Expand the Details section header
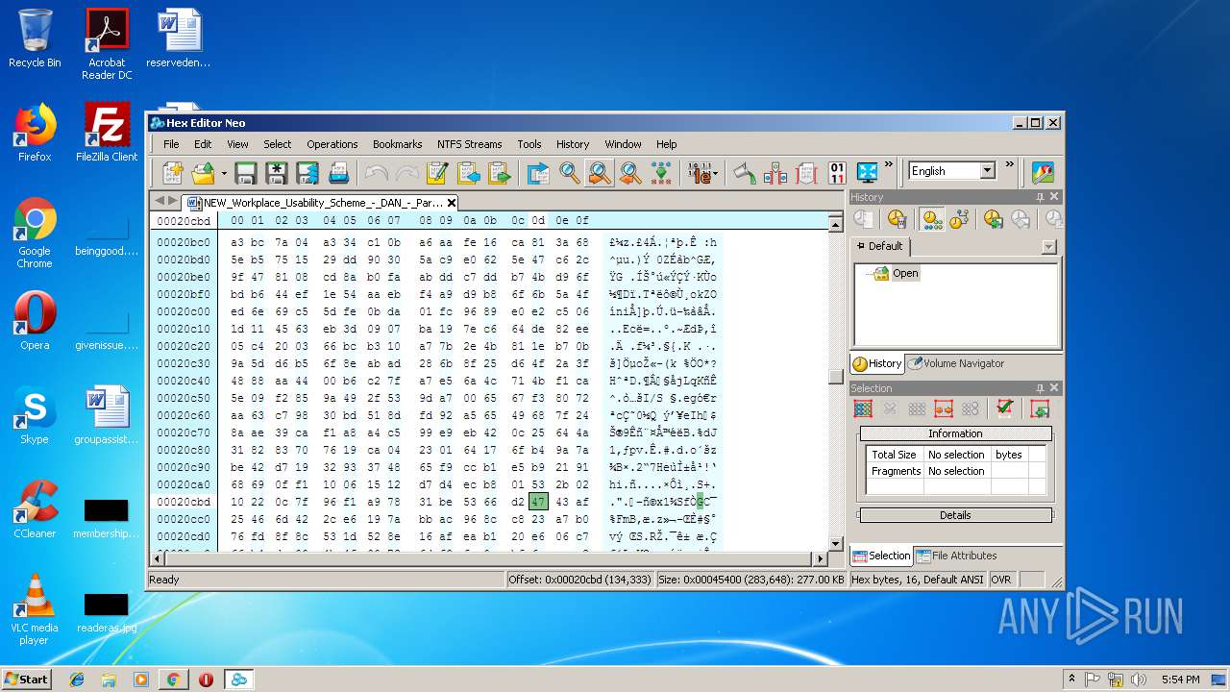 pos(955,515)
